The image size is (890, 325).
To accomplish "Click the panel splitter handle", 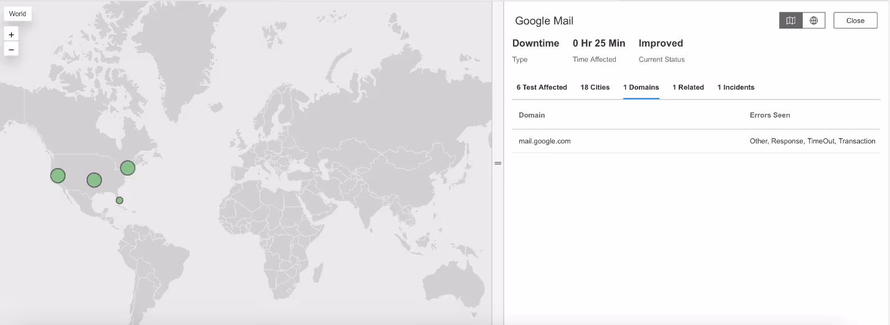I will (x=498, y=163).
